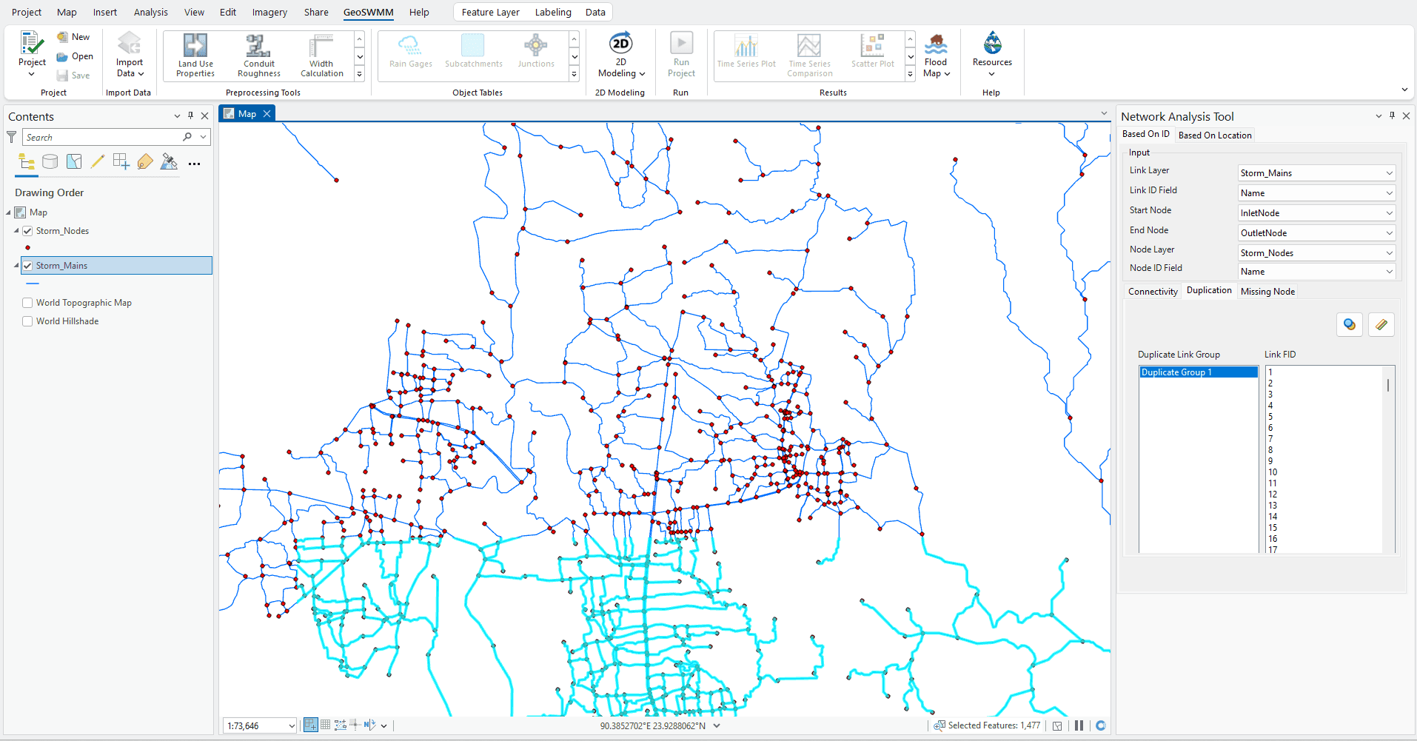
Task: Click the Run Project button
Action: pyautogui.click(x=680, y=52)
